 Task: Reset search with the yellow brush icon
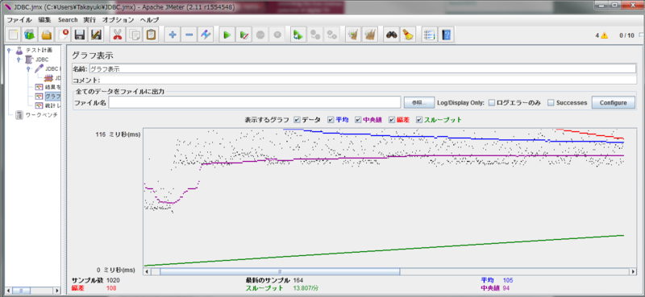(408, 35)
